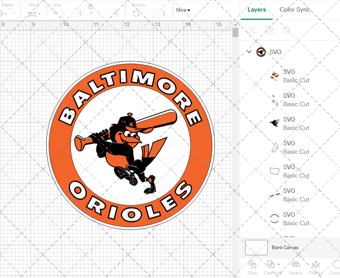Click the Group layers icon

tap(253, 30)
